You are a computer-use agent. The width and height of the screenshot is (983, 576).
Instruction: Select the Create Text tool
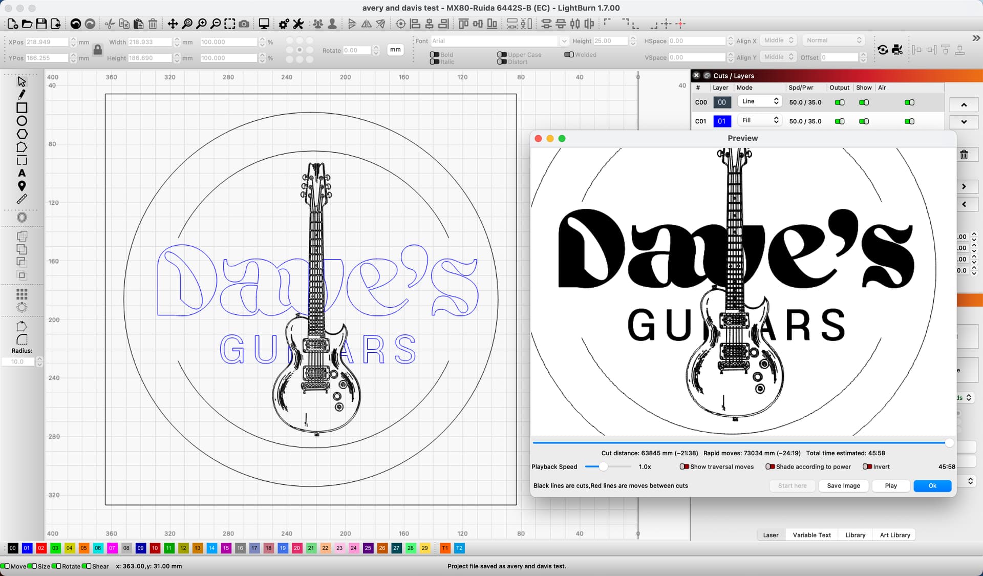tap(22, 173)
